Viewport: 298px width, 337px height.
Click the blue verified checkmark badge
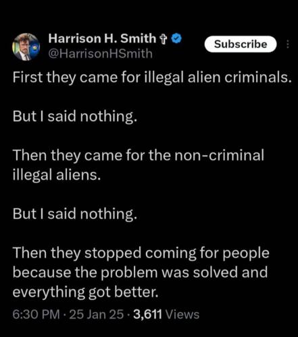tap(177, 38)
